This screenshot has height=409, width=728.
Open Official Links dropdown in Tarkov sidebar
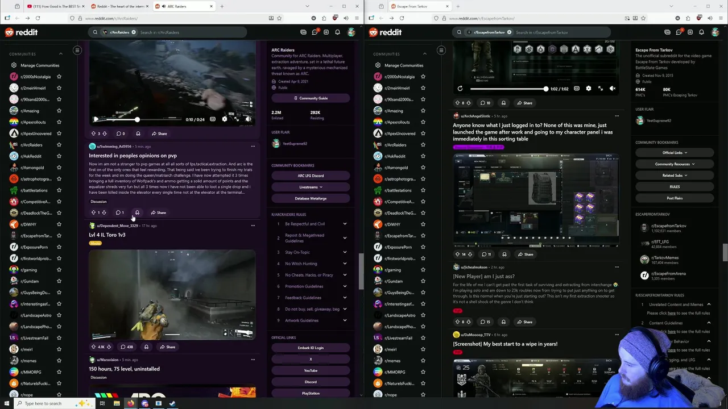[675, 153]
